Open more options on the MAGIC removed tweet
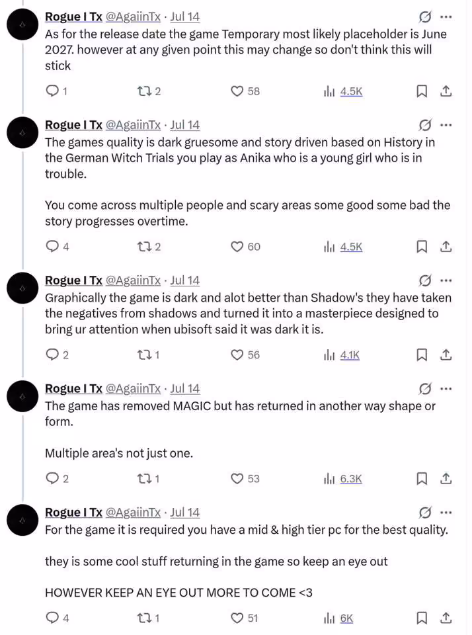Image resolution: width=472 pixels, height=635 pixels. click(x=446, y=389)
